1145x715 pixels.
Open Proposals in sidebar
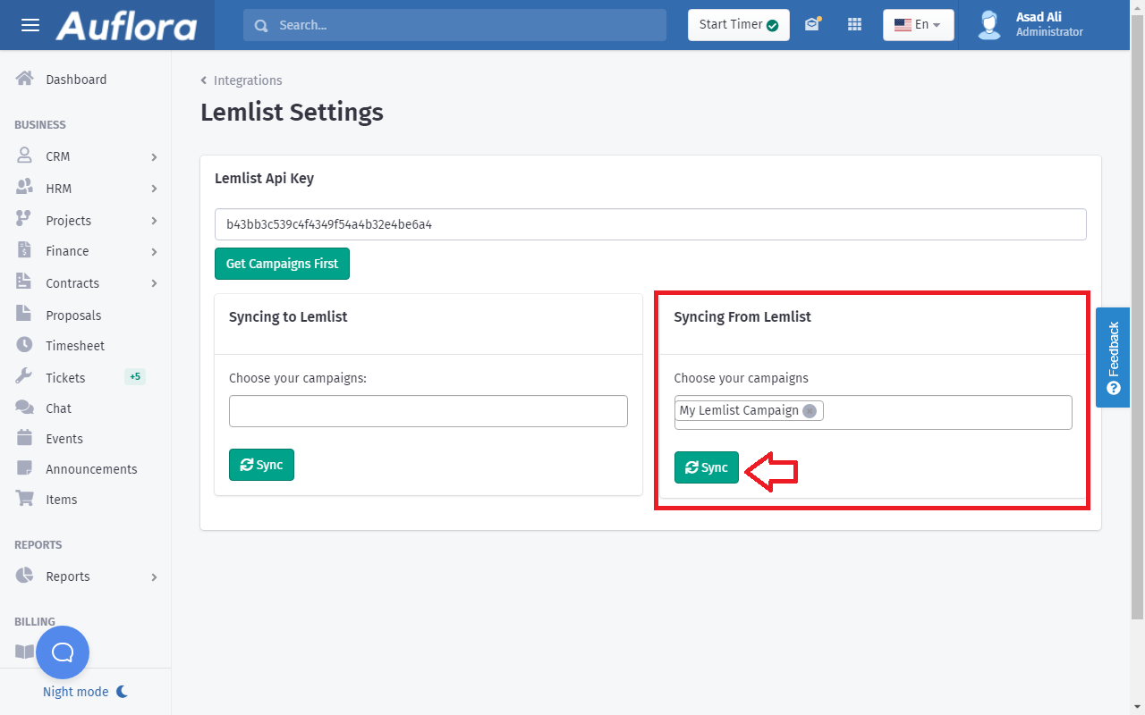click(x=73, y=315)
